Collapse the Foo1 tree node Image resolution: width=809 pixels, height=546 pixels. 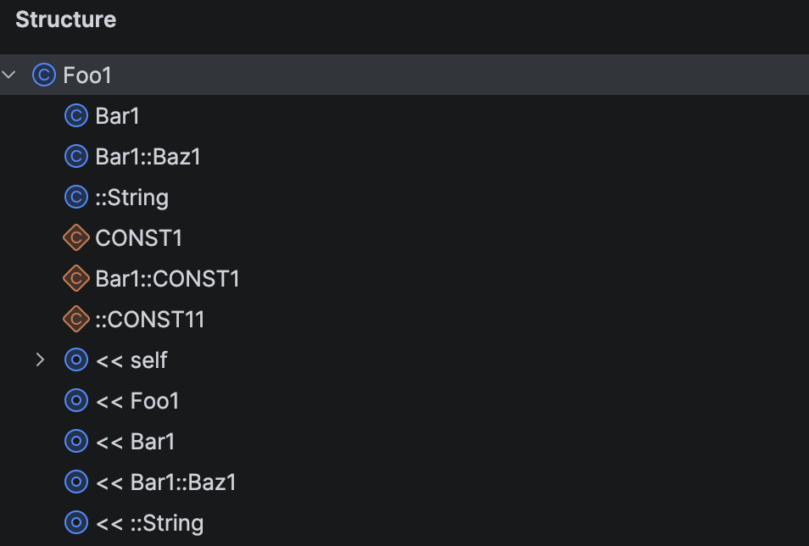tap(9, 75)
